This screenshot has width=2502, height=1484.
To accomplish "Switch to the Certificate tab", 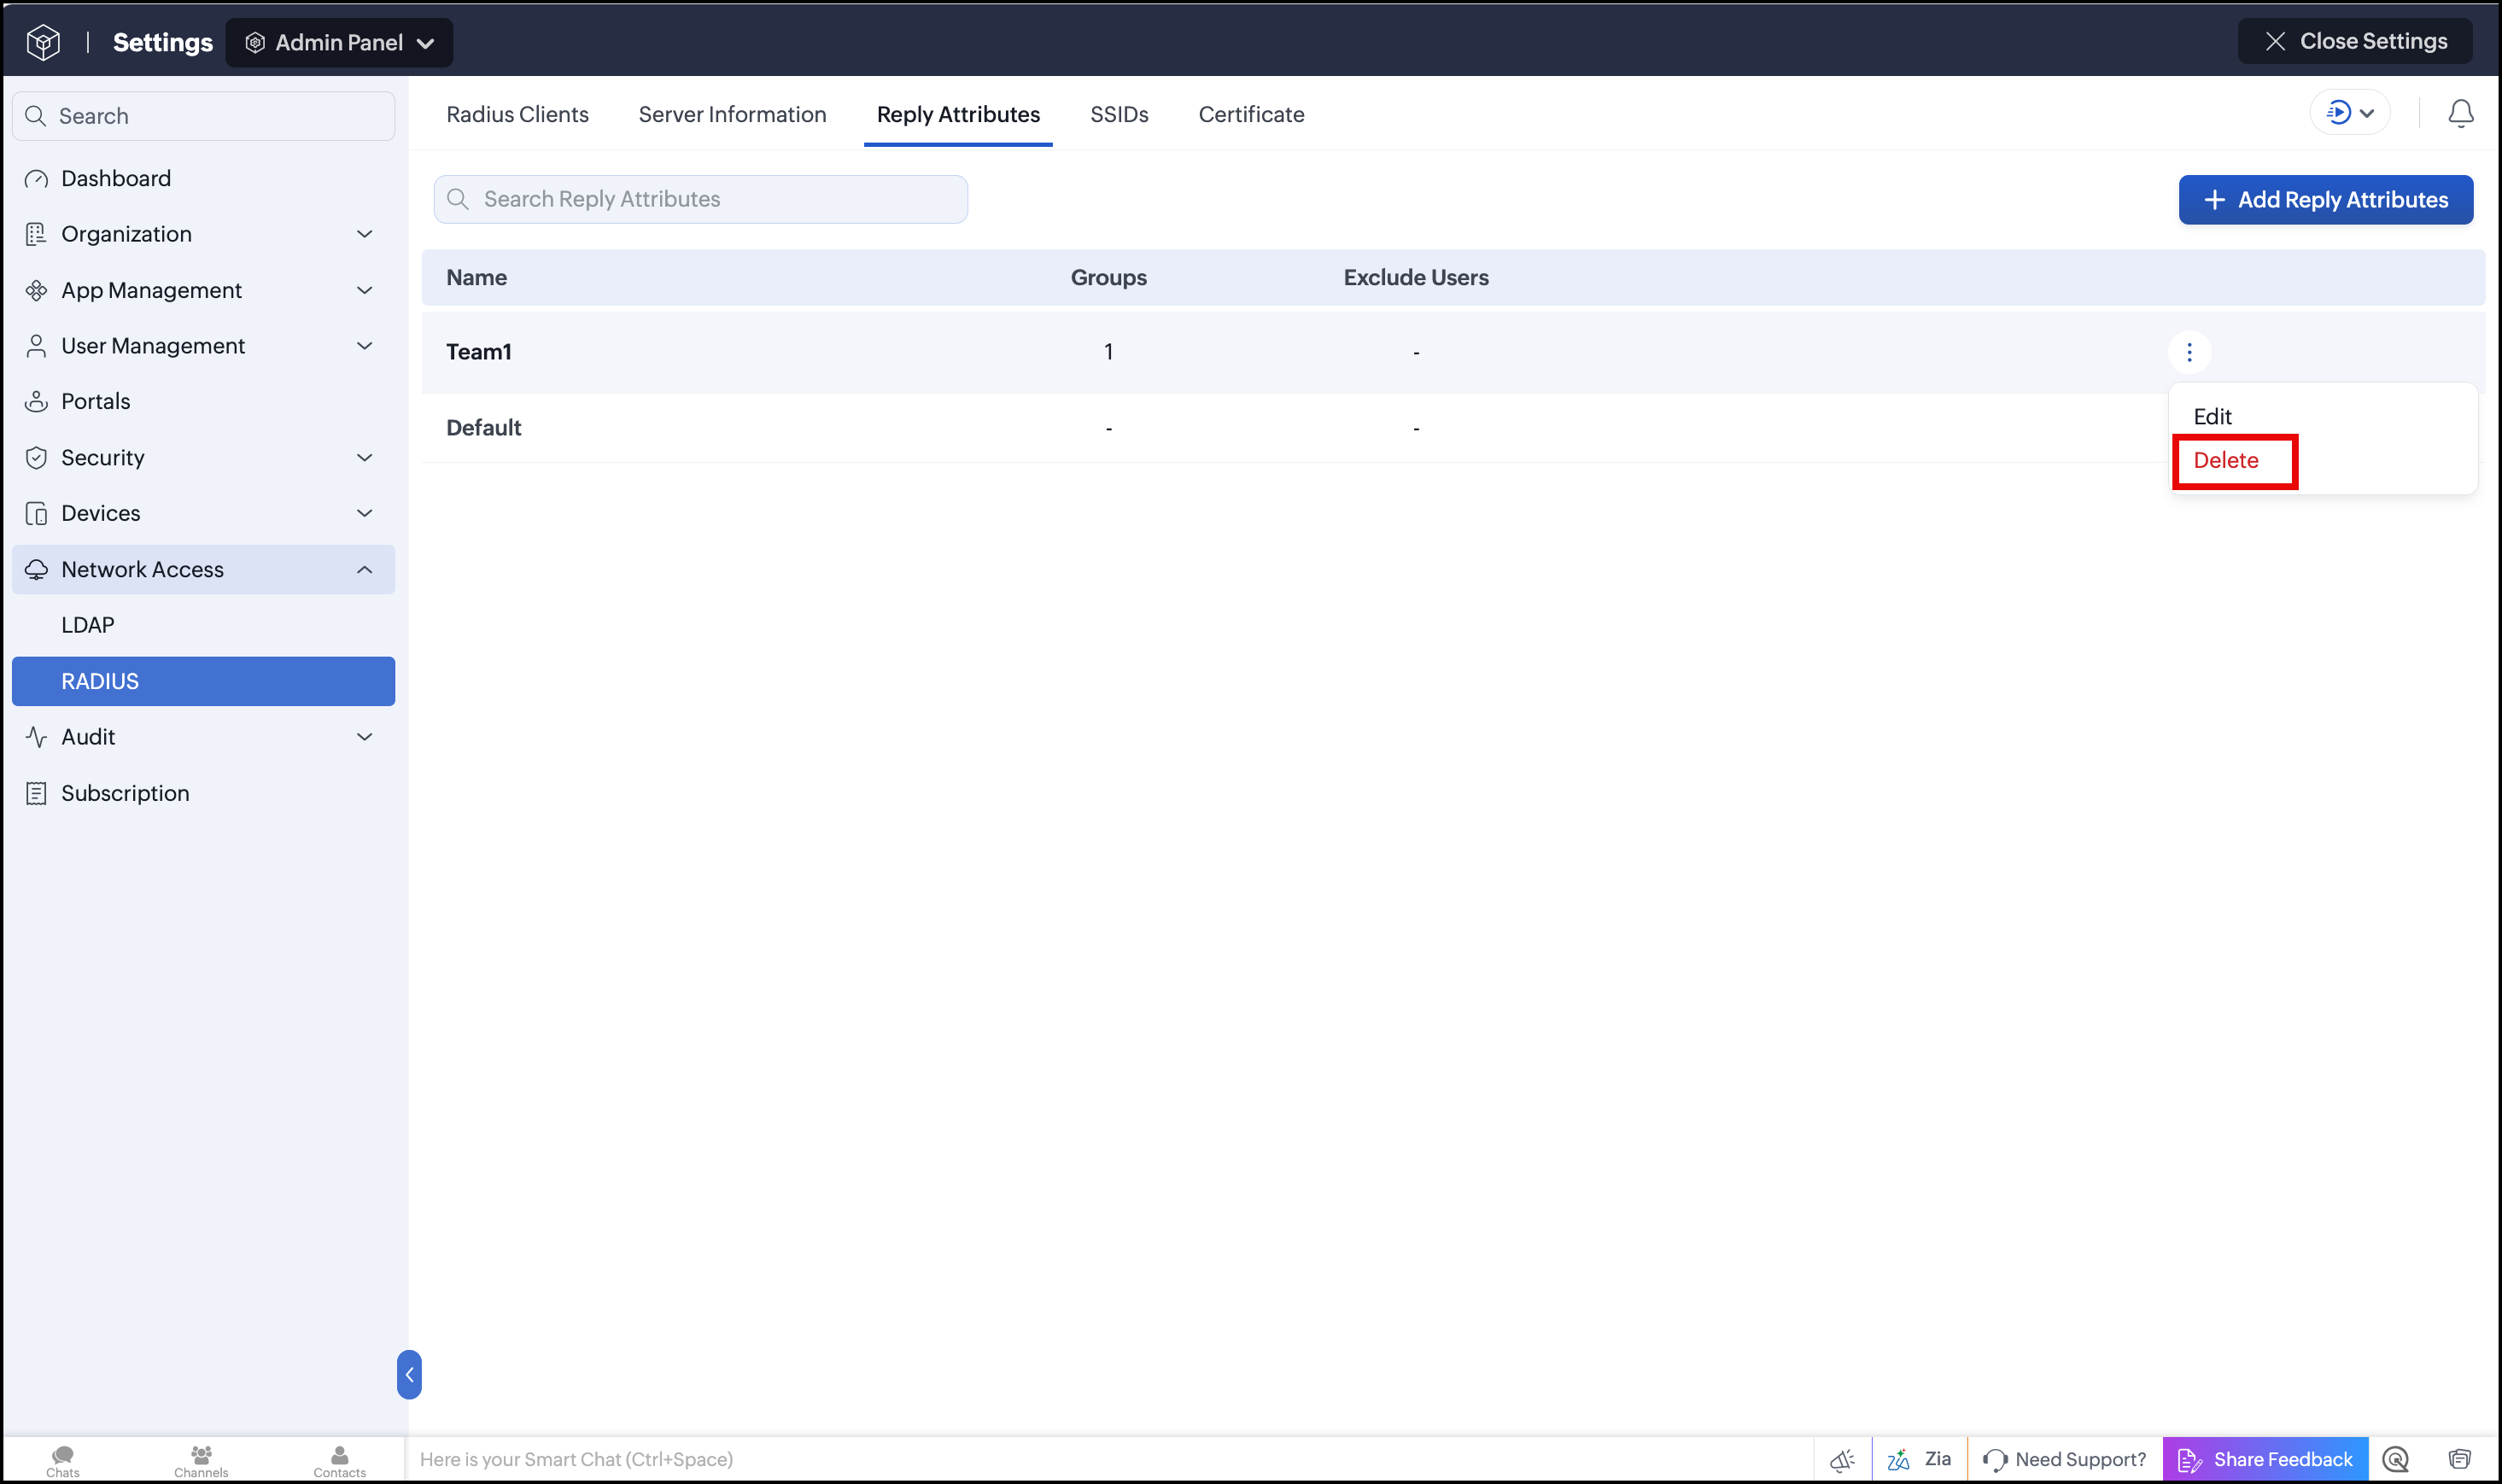I will pyautogui.click(x=1251, y=114).
